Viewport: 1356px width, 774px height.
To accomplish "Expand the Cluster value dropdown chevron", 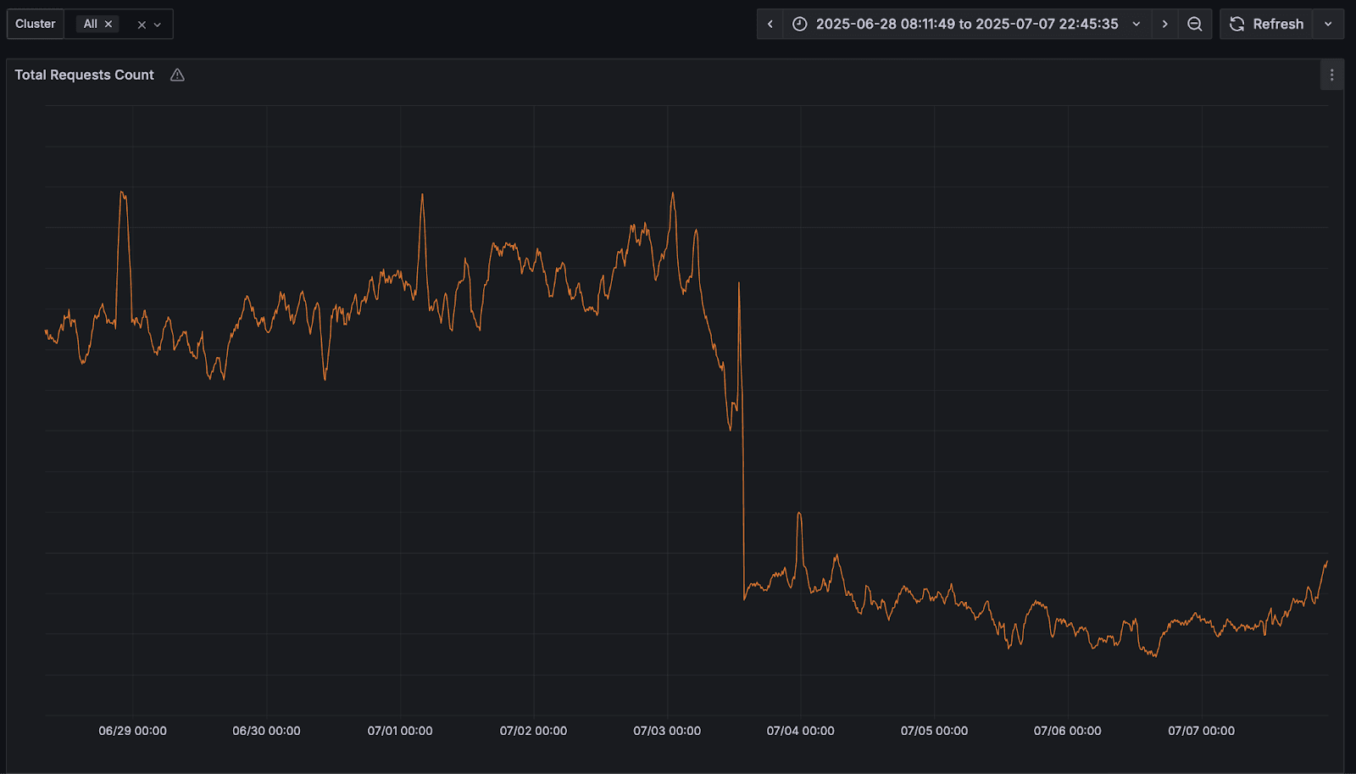I will 157,24.
